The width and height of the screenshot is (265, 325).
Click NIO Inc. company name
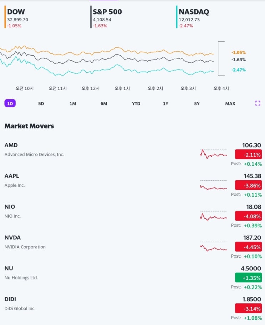point(12,216)
